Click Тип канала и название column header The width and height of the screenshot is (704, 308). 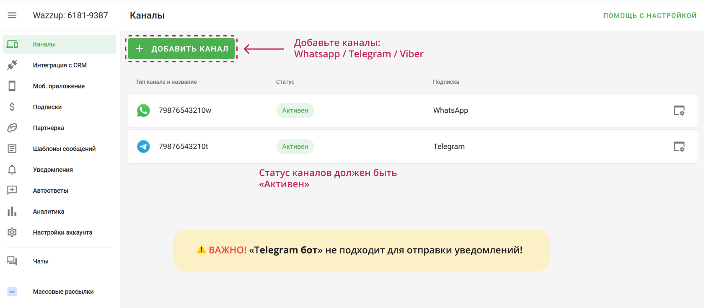coord(166,82)
